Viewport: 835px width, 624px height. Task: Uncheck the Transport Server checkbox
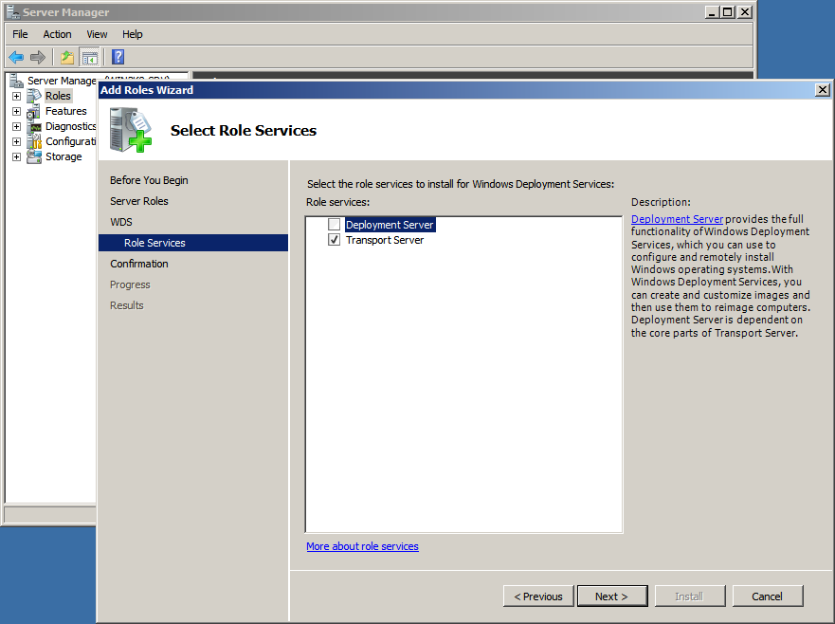click(x=334, y=240)
